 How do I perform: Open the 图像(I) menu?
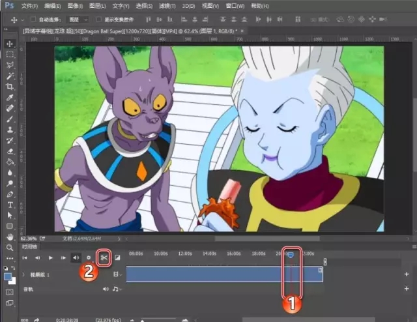[x=75, y=6]
